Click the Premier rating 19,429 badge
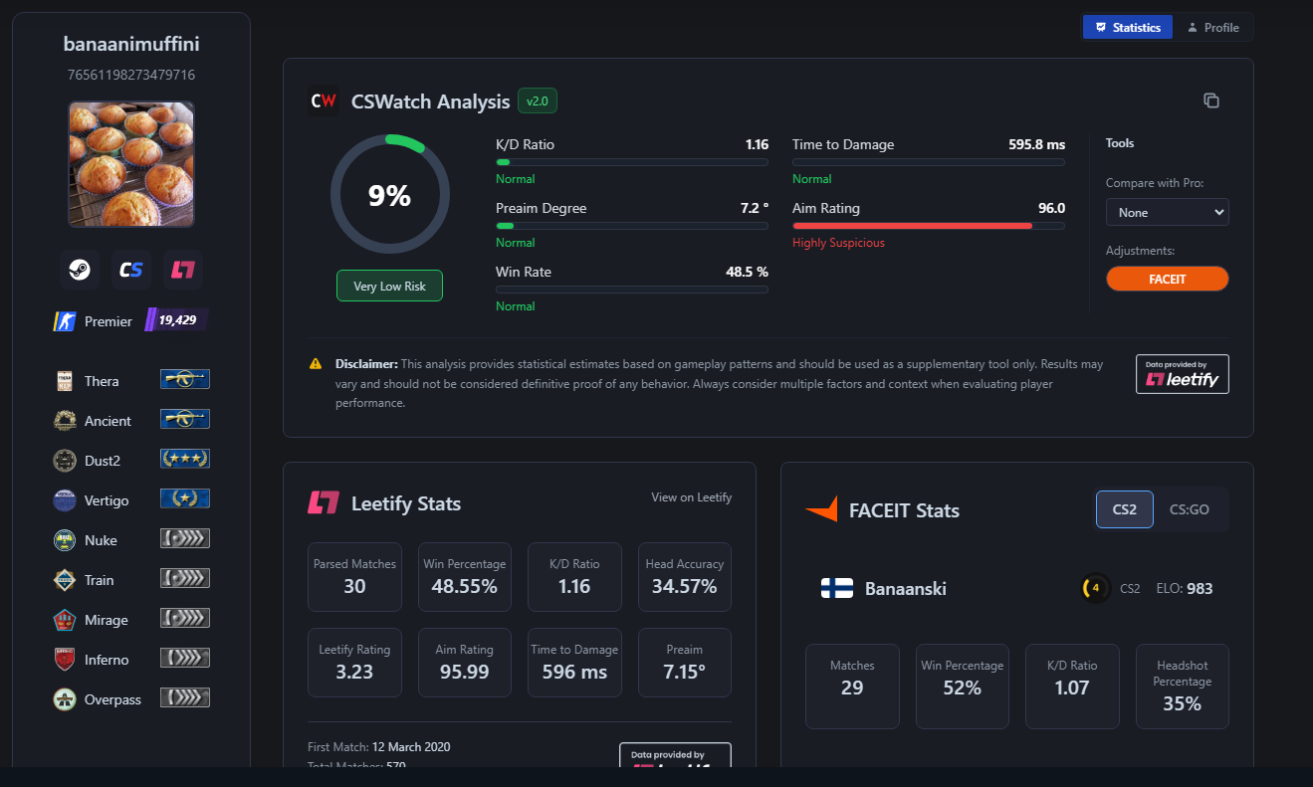Image resolution: width=1313 pixels, height=787 pixels. click(x=176, y=320)
